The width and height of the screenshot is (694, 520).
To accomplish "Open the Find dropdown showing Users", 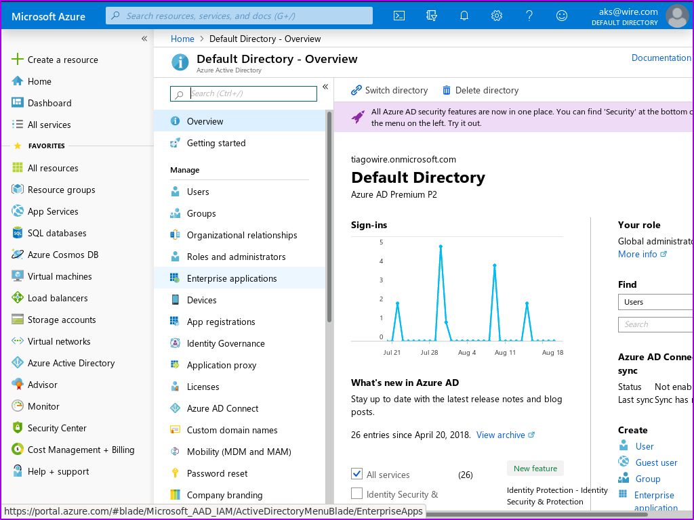I will coord(655,302).
